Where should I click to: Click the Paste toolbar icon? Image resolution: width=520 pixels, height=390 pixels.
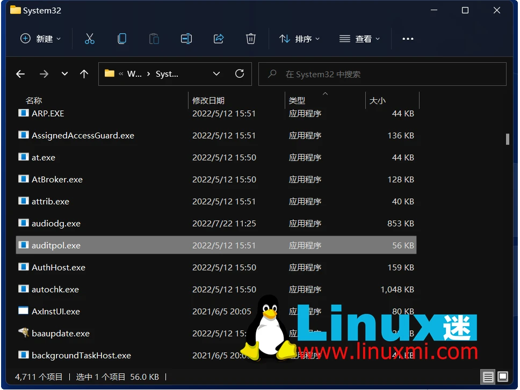click(x=154, y=39)
